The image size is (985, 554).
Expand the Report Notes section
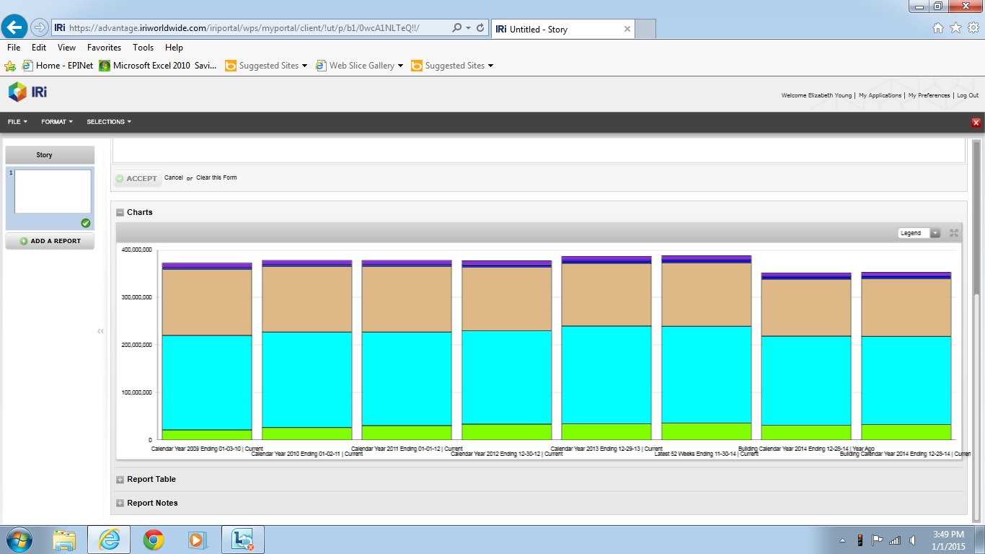click(x=120, y=504)
